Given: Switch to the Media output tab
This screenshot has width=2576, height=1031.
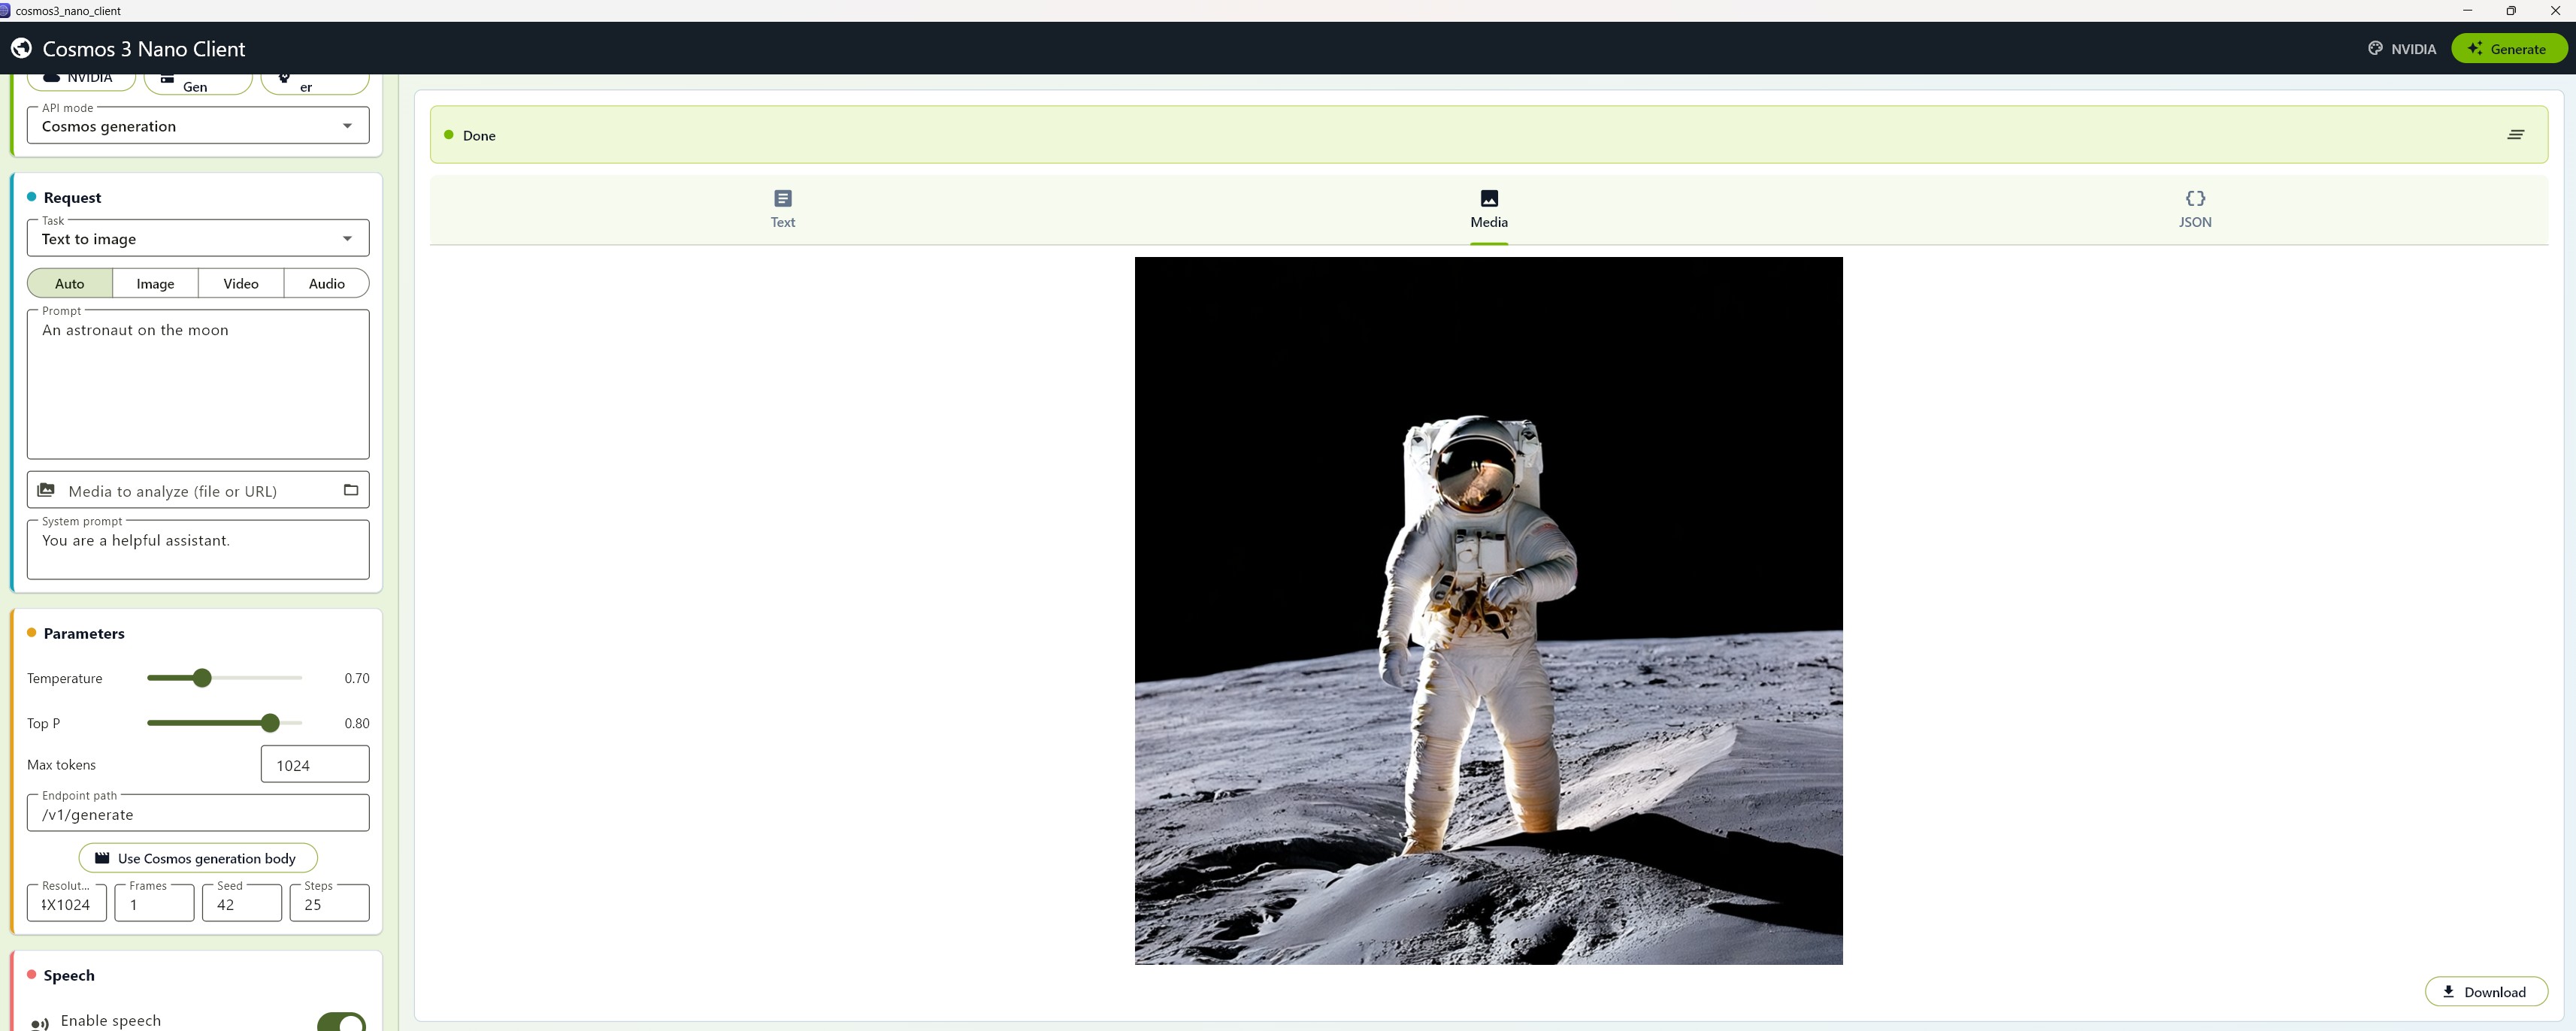Looking at the screenshot, I should coord(1489,209).
